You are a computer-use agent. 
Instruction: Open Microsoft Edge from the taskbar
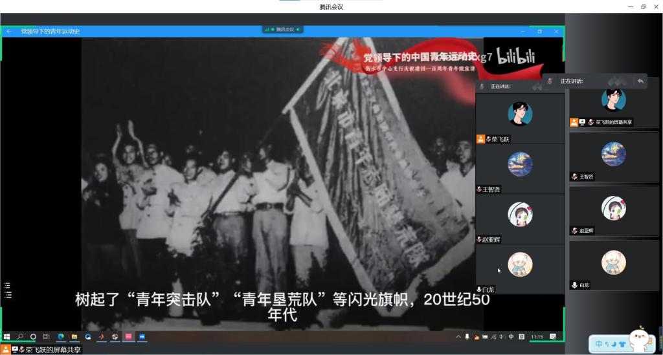tap(61, 337)
